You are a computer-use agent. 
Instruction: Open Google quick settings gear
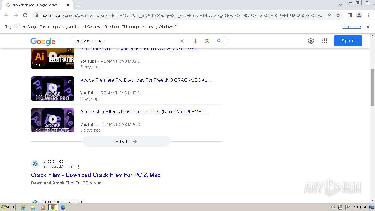[x=311, y=41]
